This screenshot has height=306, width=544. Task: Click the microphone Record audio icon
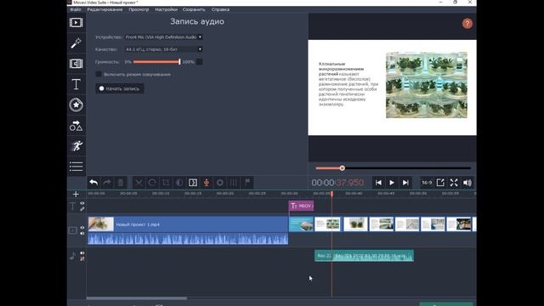coord(207,183)
